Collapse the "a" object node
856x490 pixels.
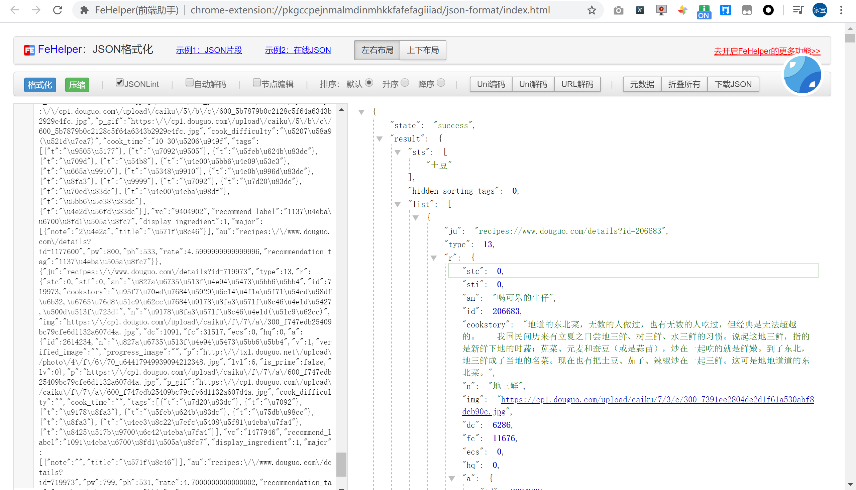tap(452, 478)
